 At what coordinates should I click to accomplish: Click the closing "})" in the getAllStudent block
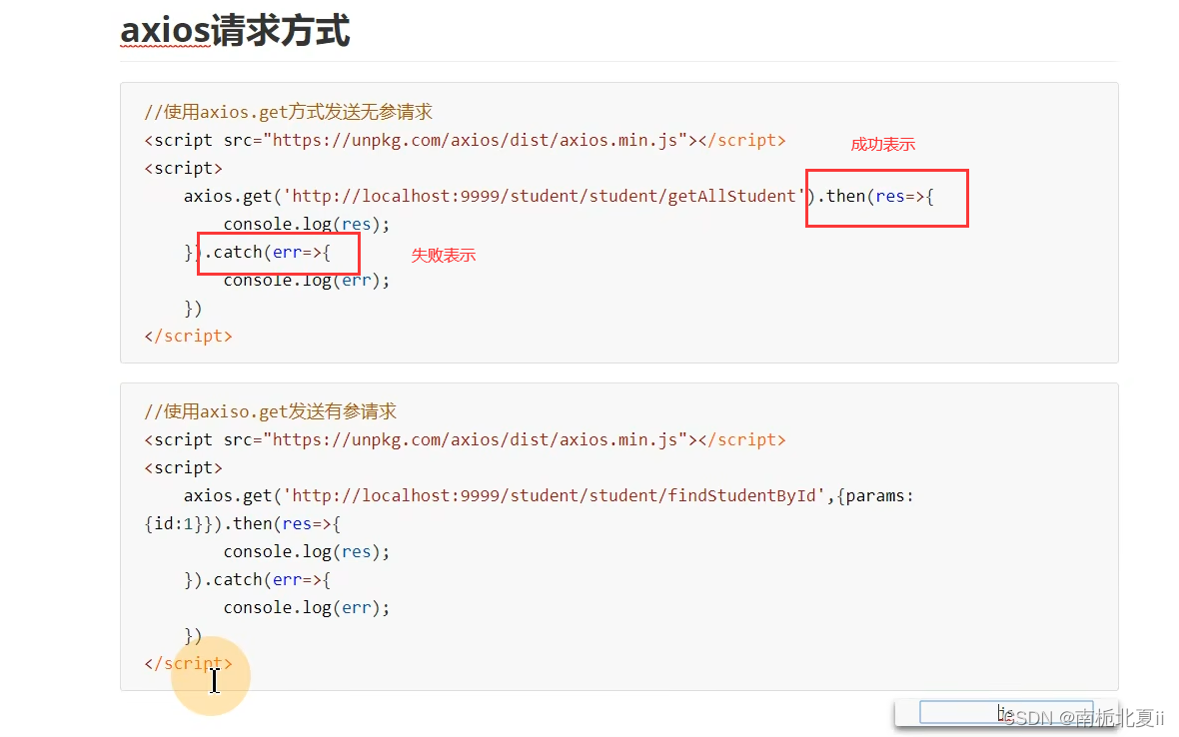[193, 309]
